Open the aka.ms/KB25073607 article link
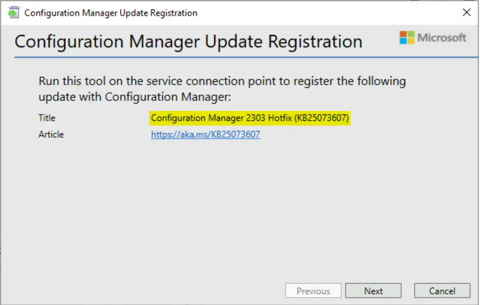The height and width of the screenshot is (305, 480). click(x=205, y=134)
